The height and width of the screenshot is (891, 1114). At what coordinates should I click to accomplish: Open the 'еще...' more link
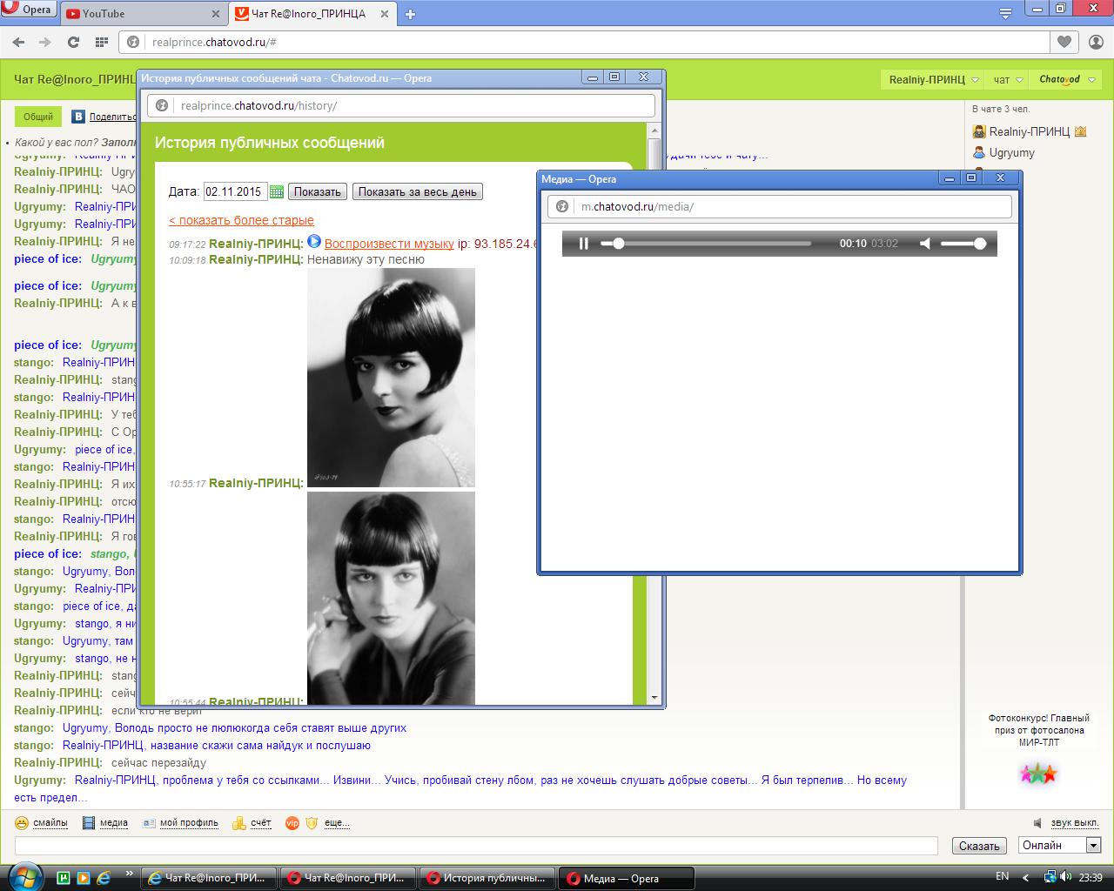click(337, 822)
